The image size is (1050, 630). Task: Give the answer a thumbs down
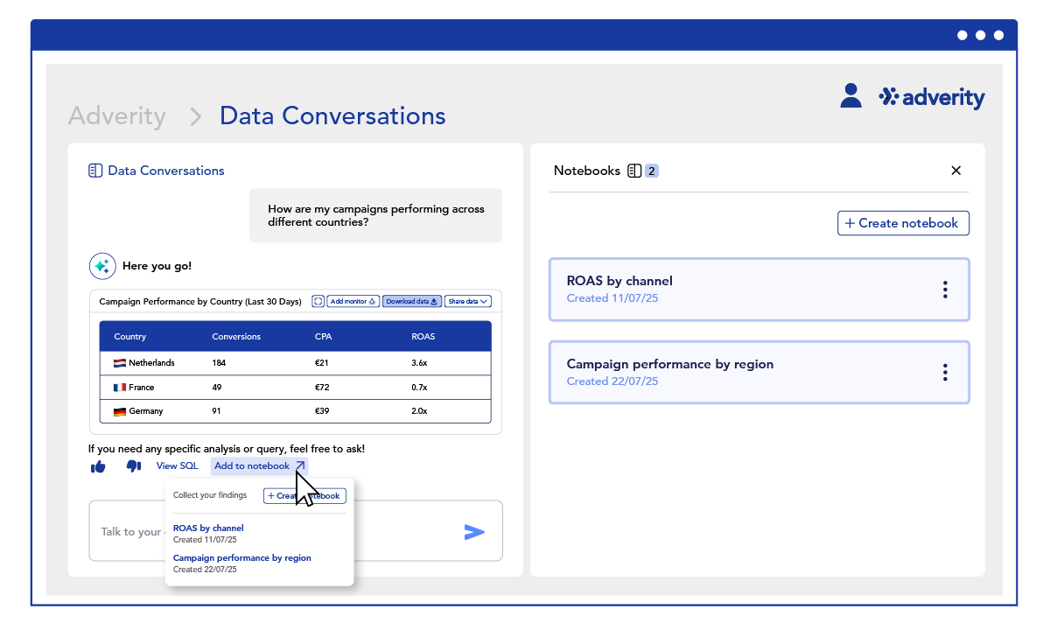[134, 466]
